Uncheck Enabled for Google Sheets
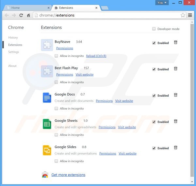 [x=154, y=122]
